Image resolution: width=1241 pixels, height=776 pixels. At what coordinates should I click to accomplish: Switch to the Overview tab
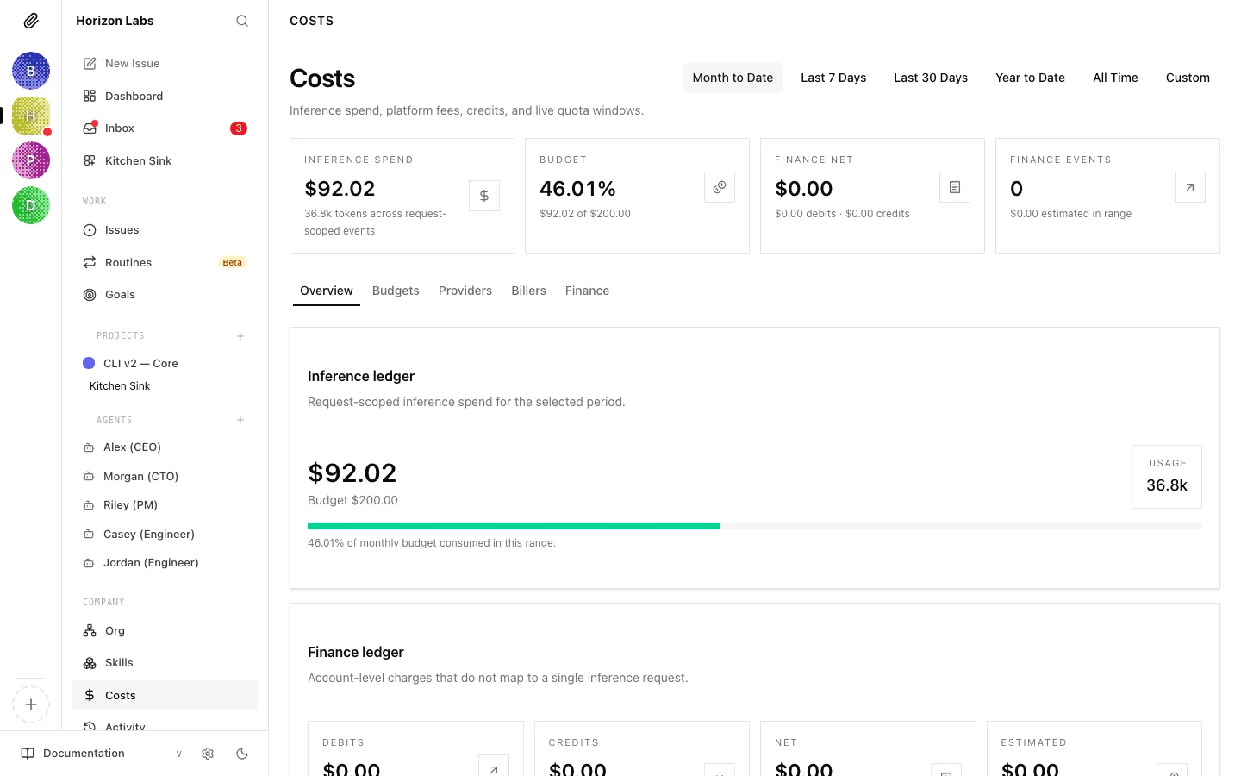(327, 291)
